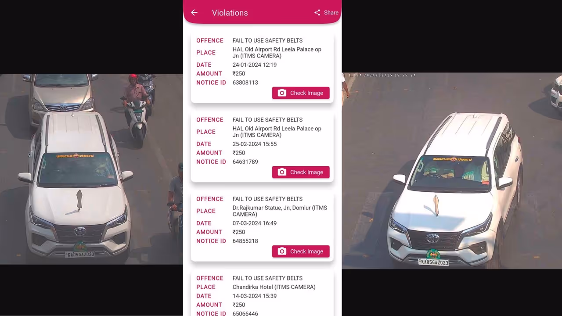Image resolution: width=562 pixels, height=316 pixels.
Task: Select the Notice ID 65066446 text
Action: (x=245, y=313)
